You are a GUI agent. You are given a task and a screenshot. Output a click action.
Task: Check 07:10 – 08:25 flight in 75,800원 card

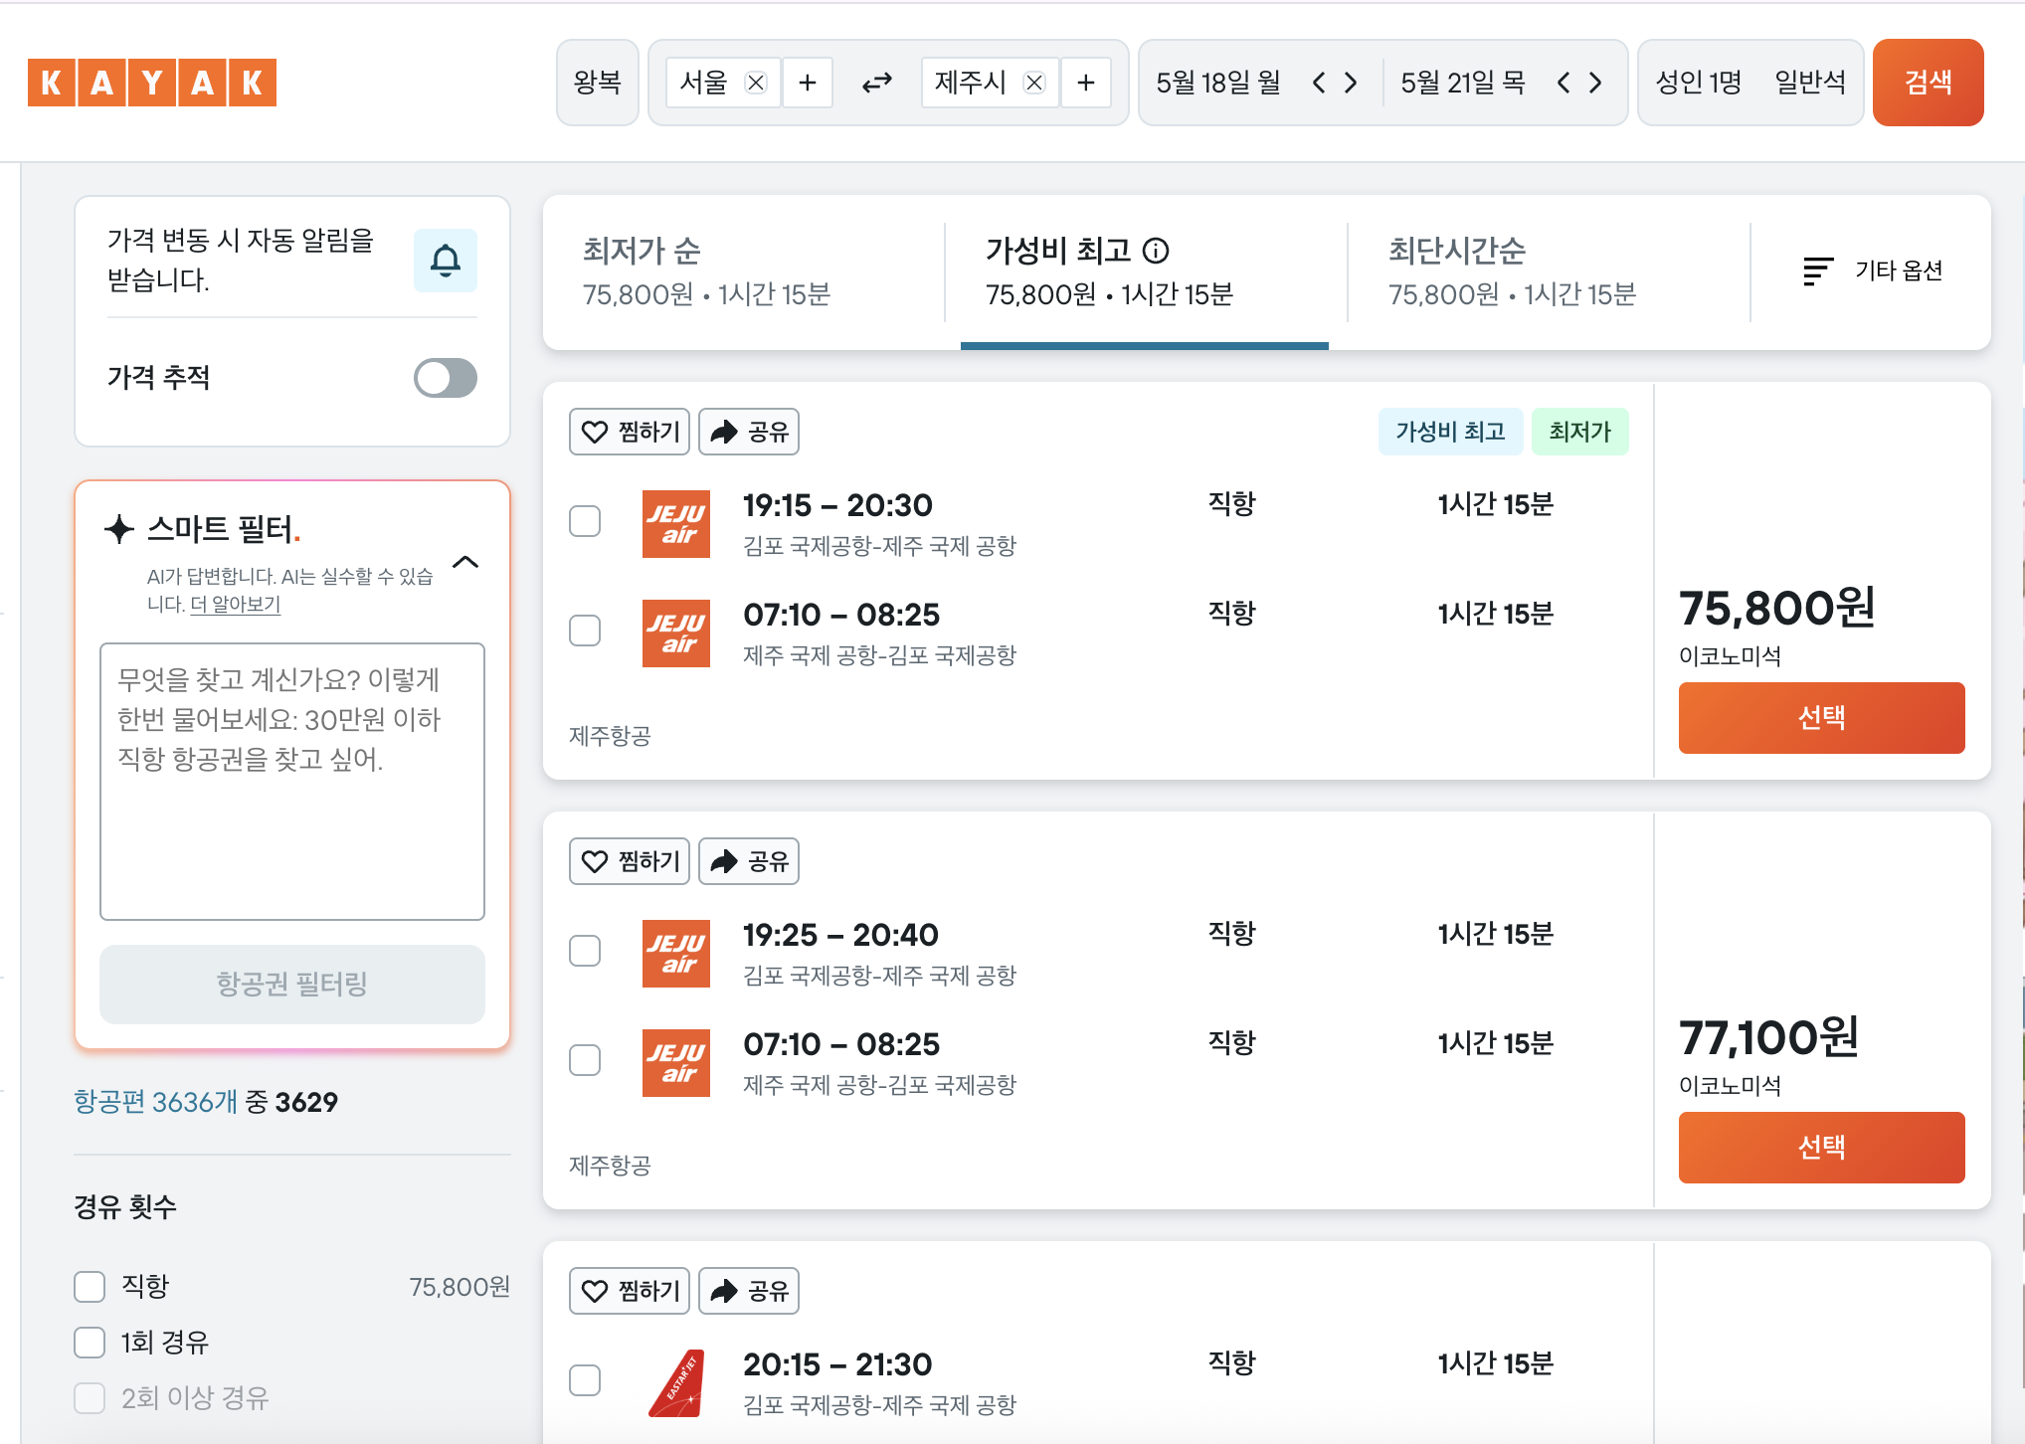click(585, 631)
